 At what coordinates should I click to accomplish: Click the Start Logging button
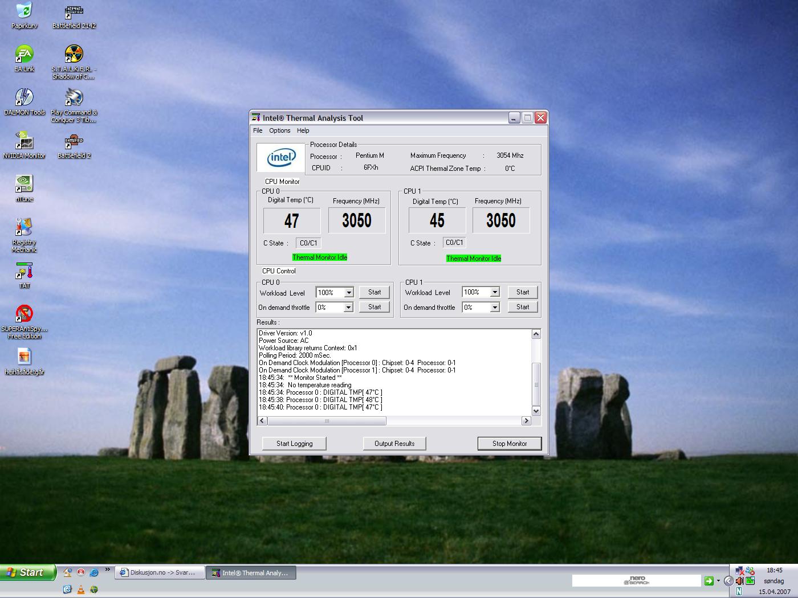tap(294, 444)
